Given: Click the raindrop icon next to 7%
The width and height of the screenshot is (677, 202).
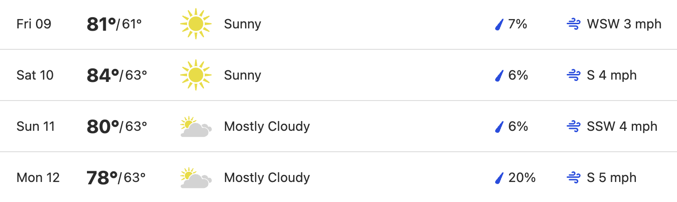Looking at the screenshot, I should tap(499, 24).
